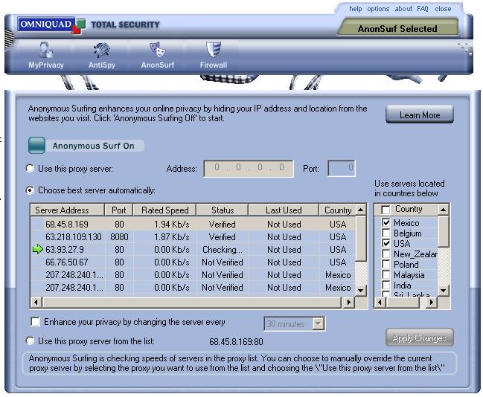The height and width of the screenshot is (397, 483).
Task: Select 'Choose best server automatically' radio
Action: pyautogui.click(x=30, y=190)
